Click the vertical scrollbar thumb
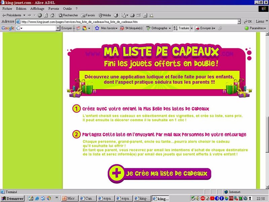Viewport: 269px width, 202px height. 267,134
